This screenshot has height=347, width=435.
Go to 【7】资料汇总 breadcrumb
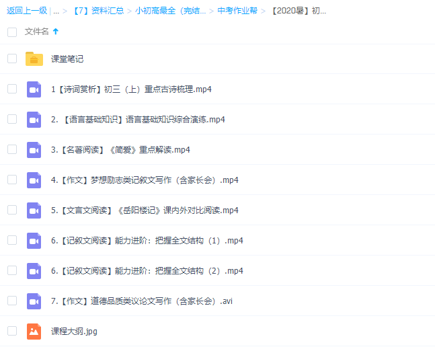coord(97,11)
